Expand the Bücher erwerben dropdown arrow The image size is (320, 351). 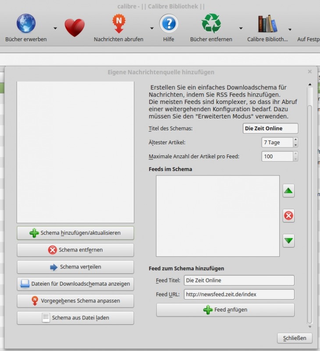click(55, 29)
